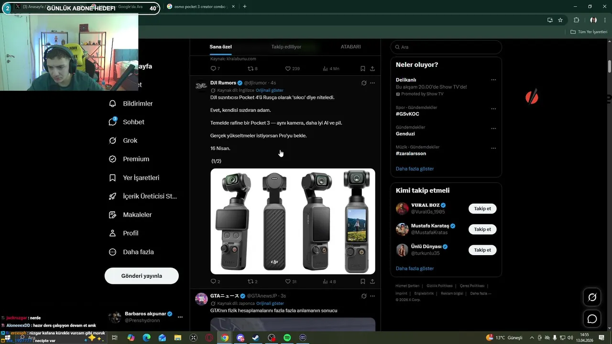Show hidden system tray icons
Viewport: 612px width, 344px height.
532,338
